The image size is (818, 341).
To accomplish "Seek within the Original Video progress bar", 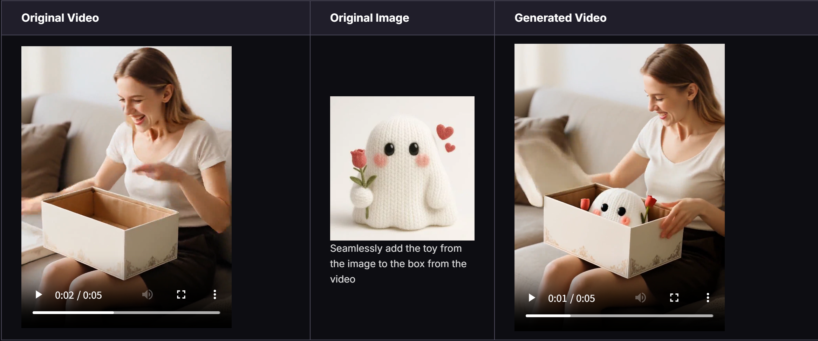I will pyautogui.click(x=126, y=313).
